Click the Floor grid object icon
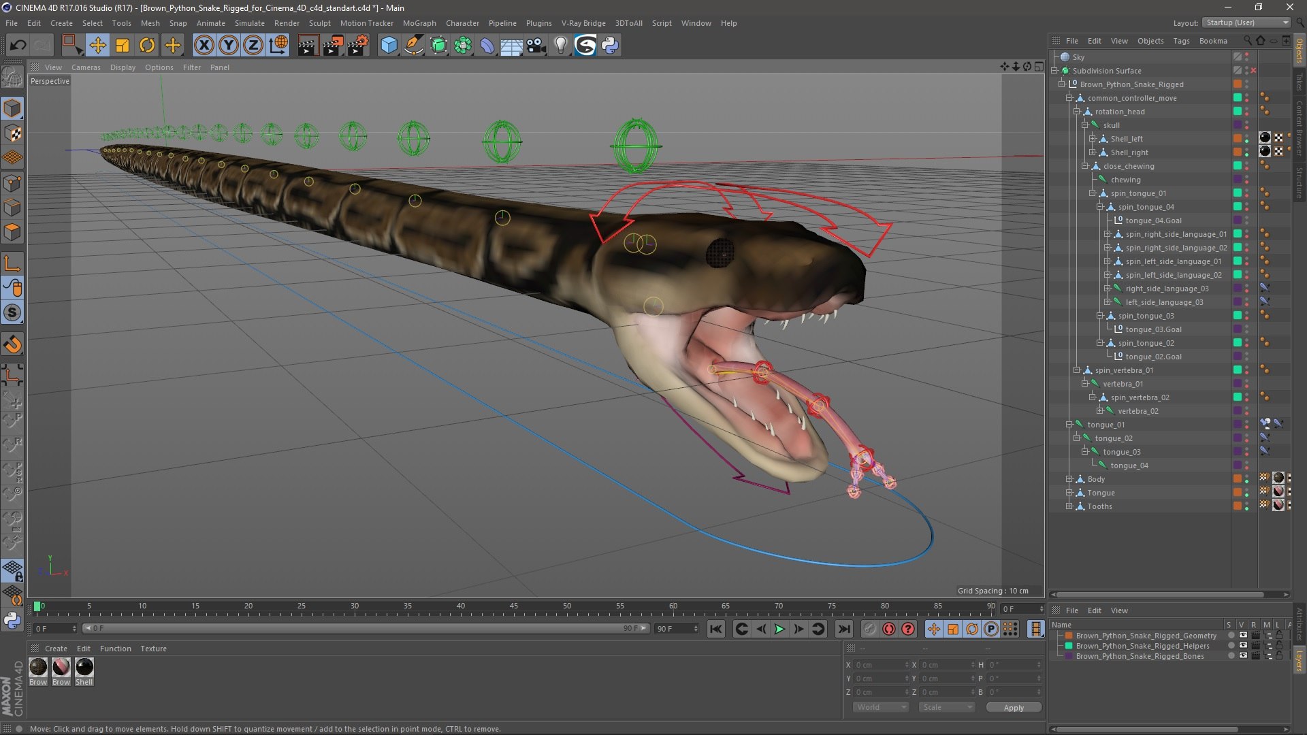The image size is (1307, 735). pos(511,46)
